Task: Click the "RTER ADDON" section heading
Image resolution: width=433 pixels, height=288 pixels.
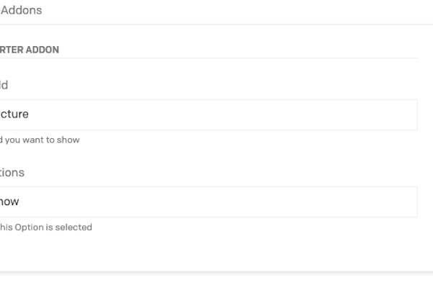Action: click(29, 50)
